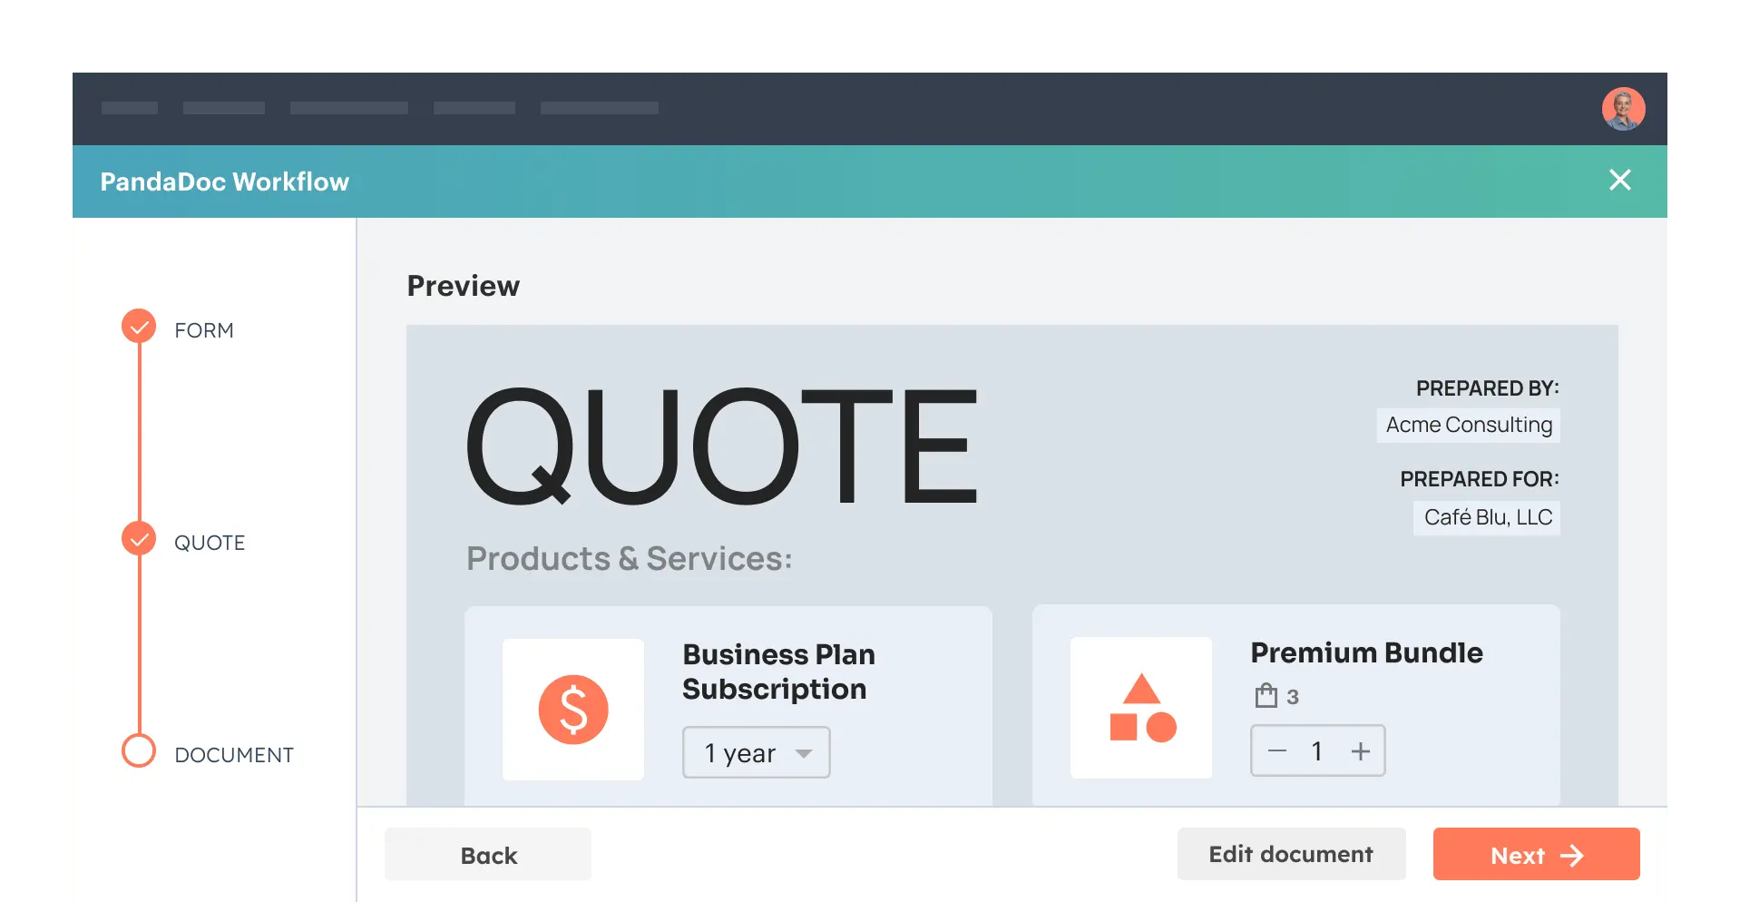
Task: Close the PandaDoc Workflow panel
Action: 1619,180
